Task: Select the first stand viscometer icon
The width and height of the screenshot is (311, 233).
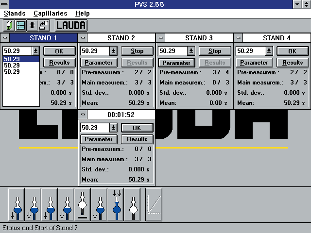Action: pyautogui.click(x=16, y=205)
